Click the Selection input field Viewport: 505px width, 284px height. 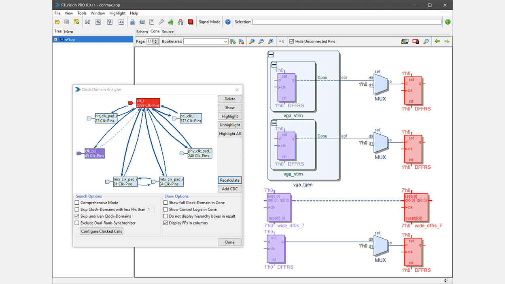click(x=347, y=22)
